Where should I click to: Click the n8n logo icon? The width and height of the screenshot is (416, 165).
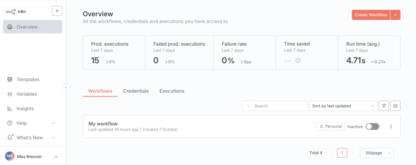tap(10, 11)
